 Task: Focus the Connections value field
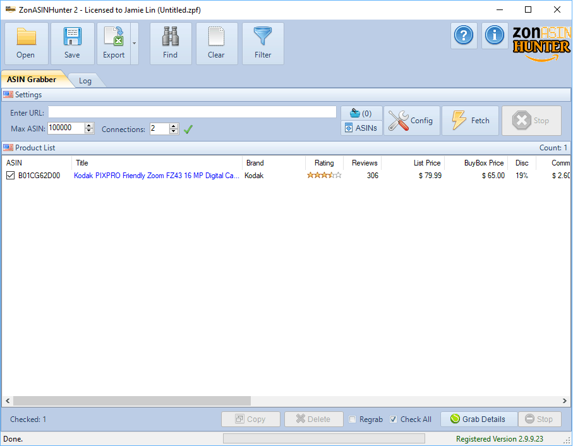click(159, 129)
